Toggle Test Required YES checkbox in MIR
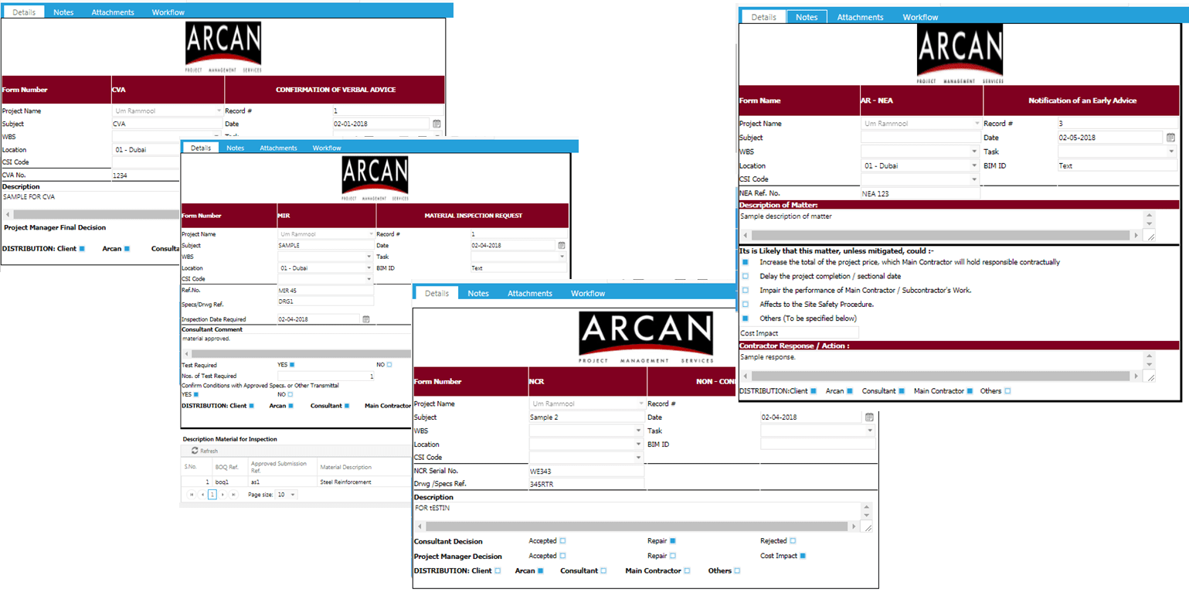Viewport: 1189px width, 596px height. [x=292, y=364]
